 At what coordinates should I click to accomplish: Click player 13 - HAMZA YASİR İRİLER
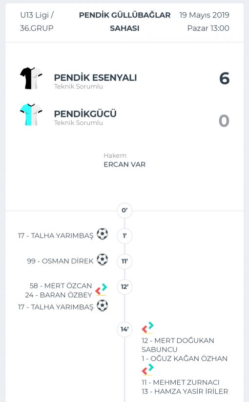(185, 392)
